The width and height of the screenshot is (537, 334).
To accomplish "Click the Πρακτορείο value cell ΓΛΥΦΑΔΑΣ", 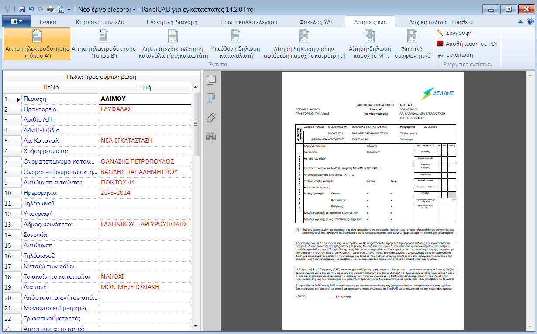I will 145,109.
